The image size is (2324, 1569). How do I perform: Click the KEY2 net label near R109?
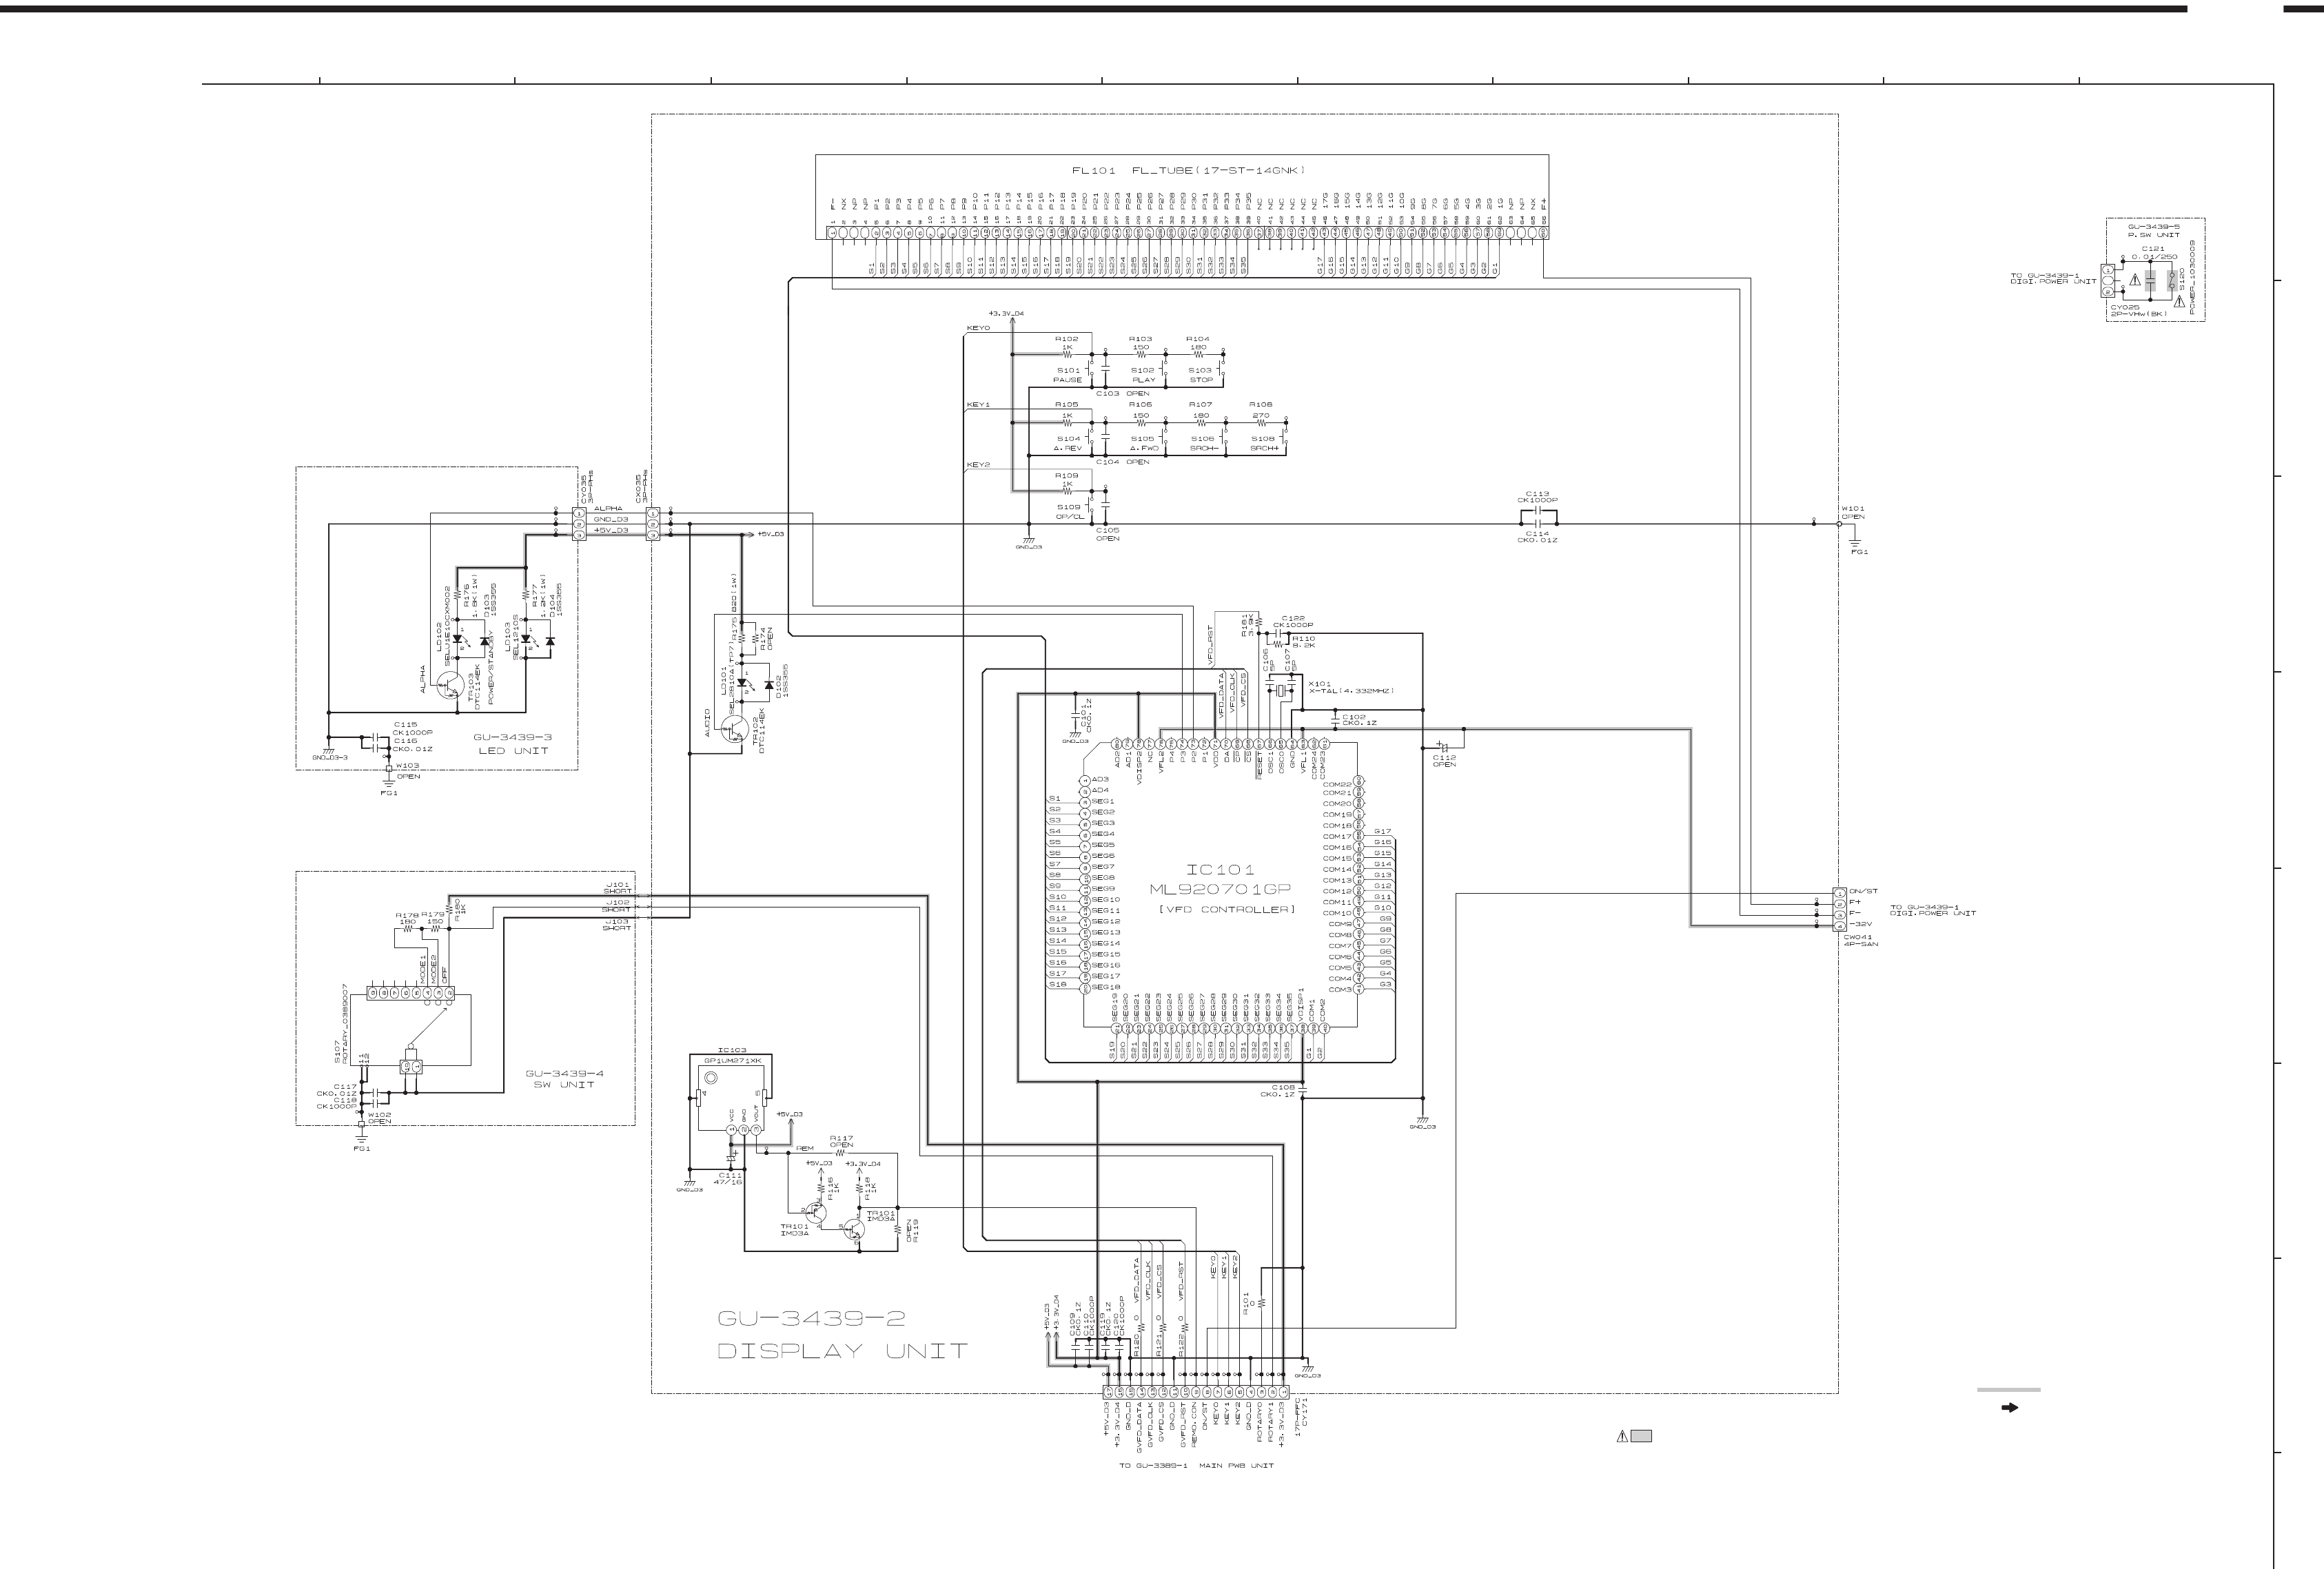point(978,465)
